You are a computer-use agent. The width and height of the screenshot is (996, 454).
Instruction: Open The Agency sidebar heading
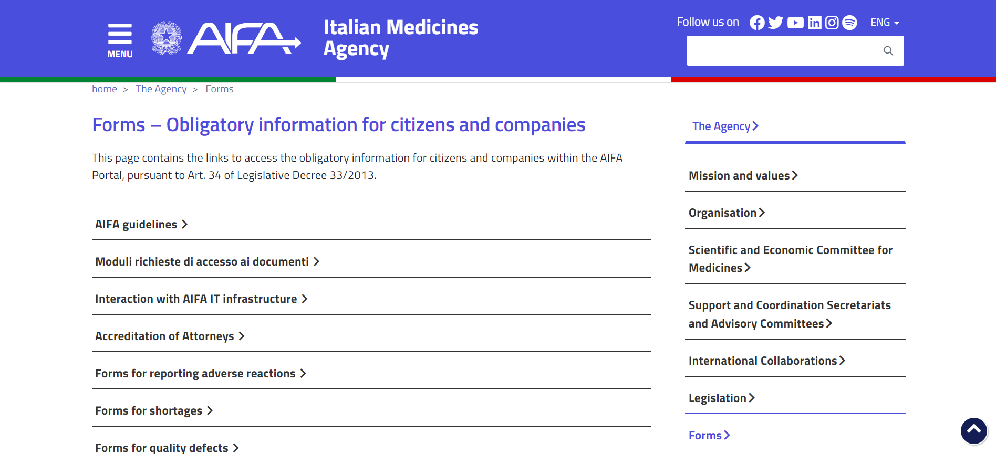[725, 126]
